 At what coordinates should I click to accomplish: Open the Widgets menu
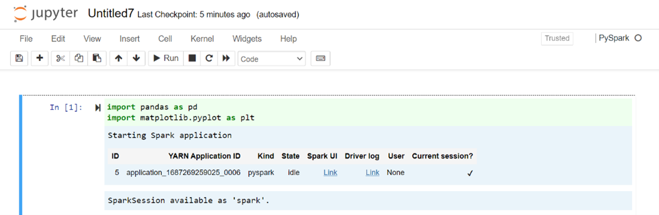(247, 39)
